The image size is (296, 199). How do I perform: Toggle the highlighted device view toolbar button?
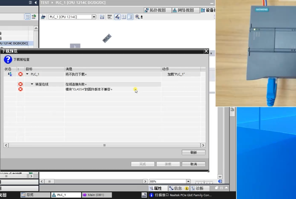click(117, 17)
